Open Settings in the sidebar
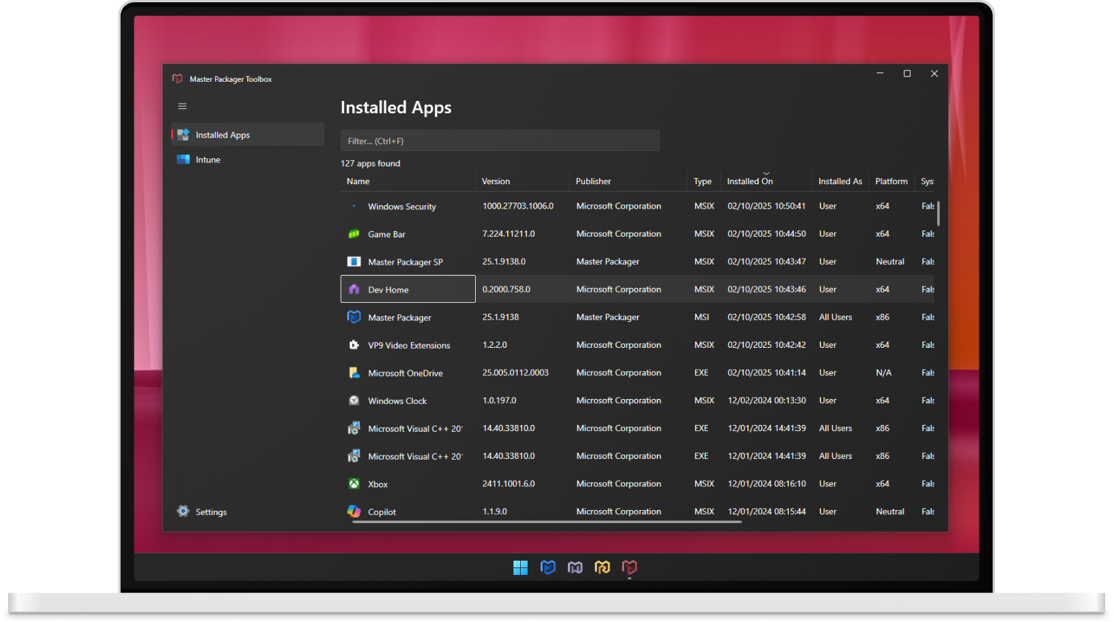The image size is (1114, 622). pyautogui.click(x=211, y=512)
